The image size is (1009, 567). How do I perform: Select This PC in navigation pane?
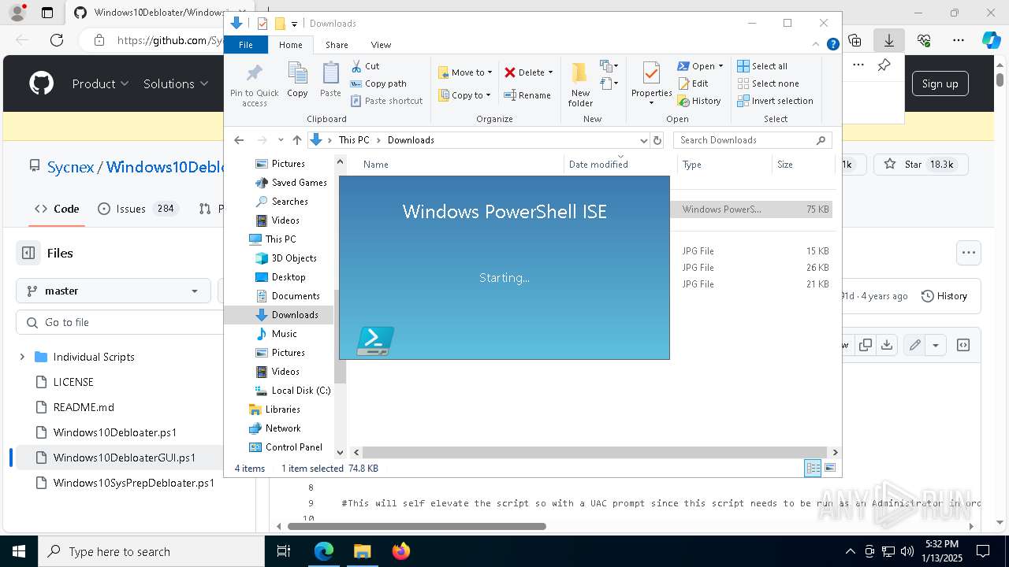pyautogui.click(x=280, y=239)
